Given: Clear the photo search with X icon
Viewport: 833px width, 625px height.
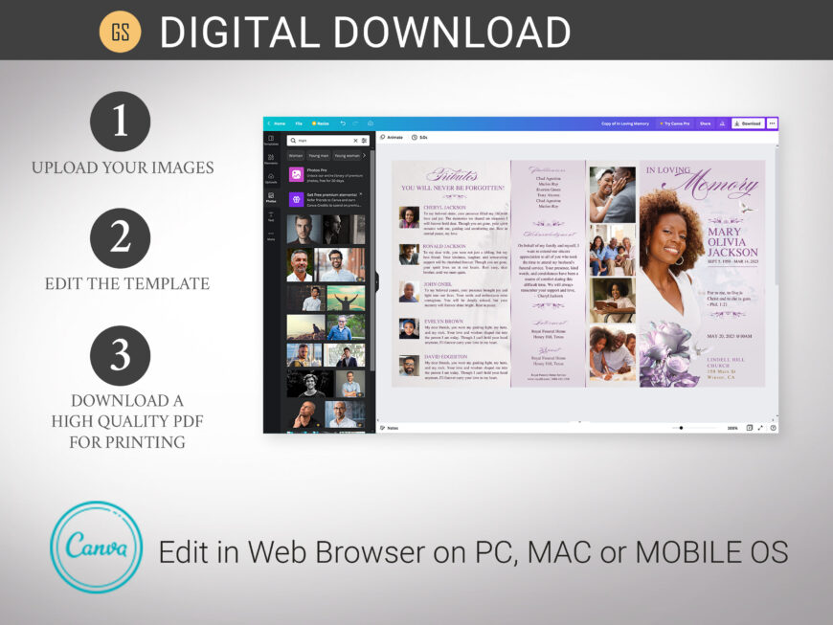Looking at the screenshot, I should point(355,141).
